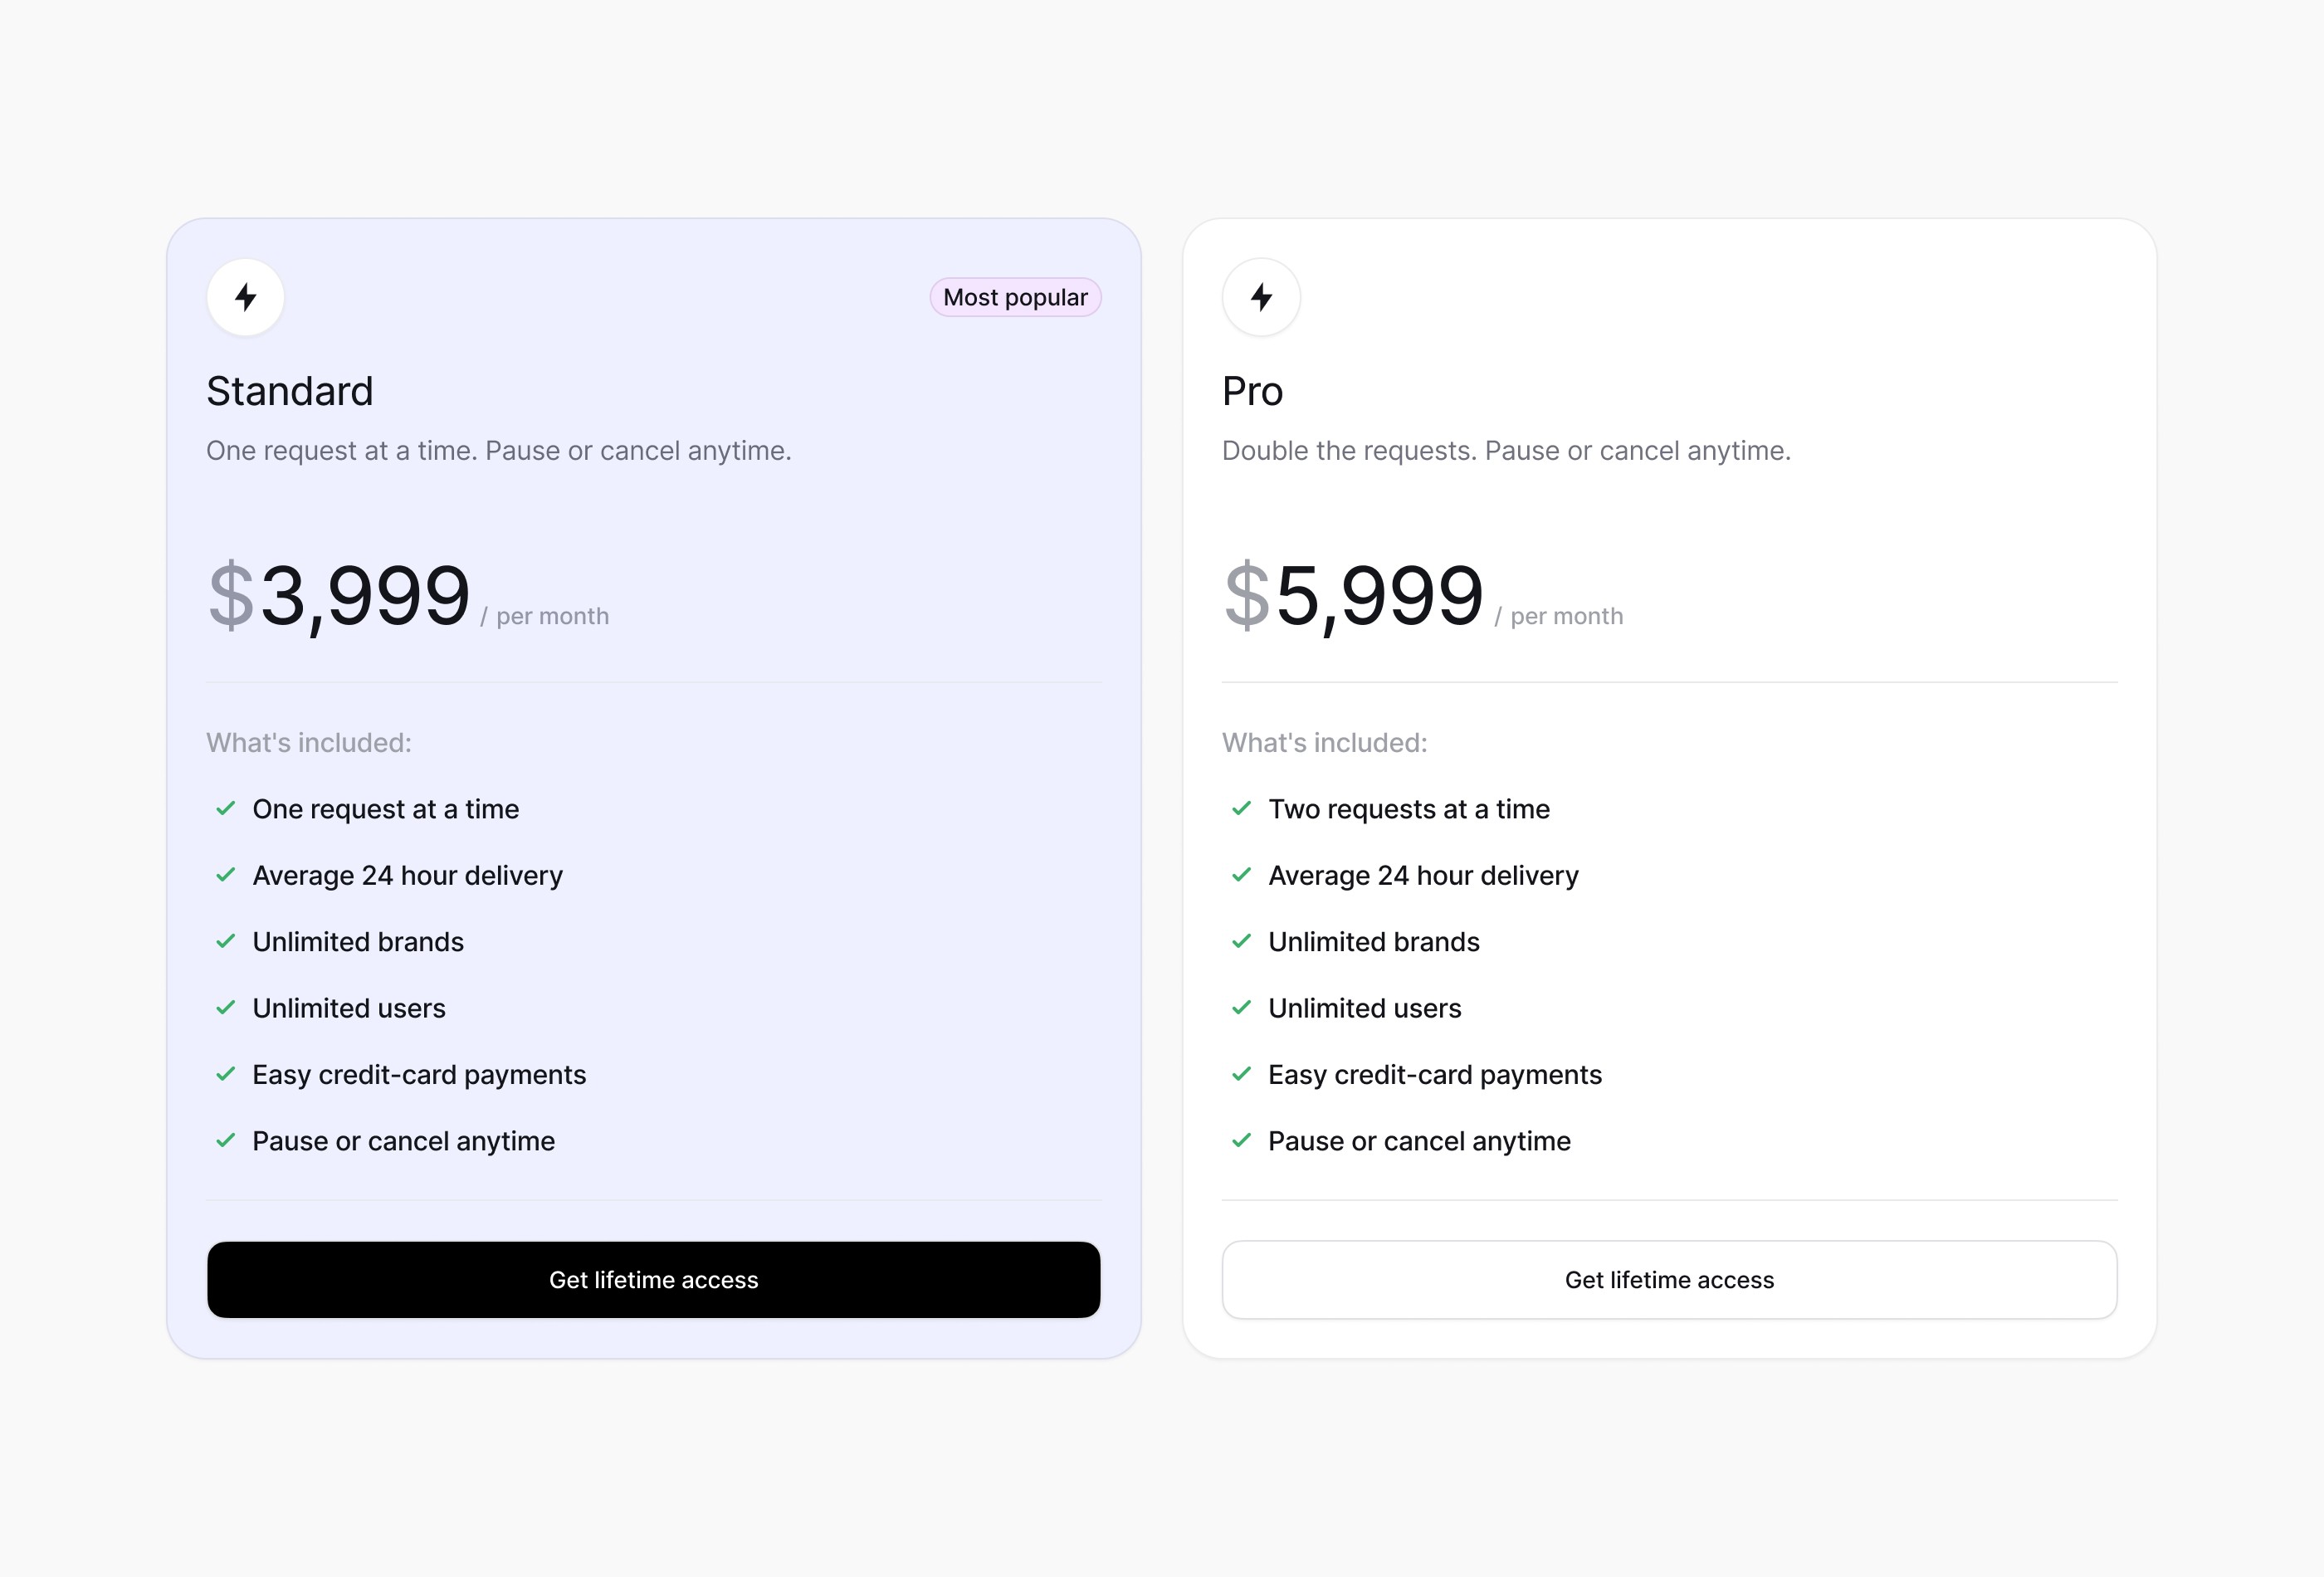Click the checkmark beside Easy credit-card payments under Pro

point(1242,1074)
